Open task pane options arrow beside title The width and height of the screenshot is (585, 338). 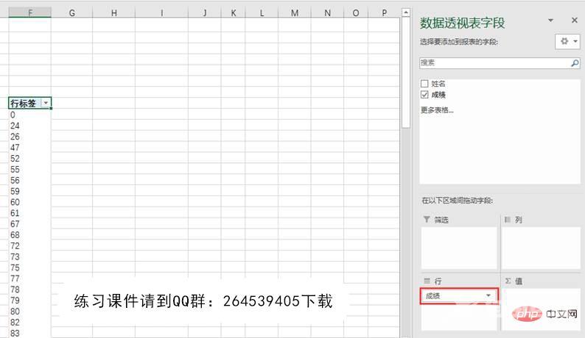point(550,20)
